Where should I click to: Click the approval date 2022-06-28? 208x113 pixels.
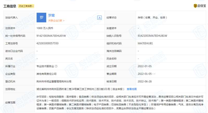[145, 81]
